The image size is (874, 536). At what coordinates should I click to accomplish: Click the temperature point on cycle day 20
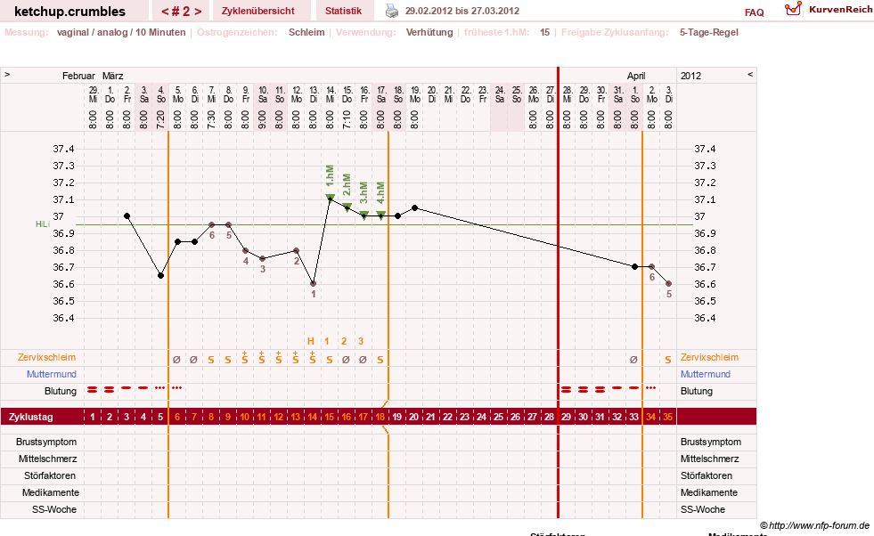414,207
